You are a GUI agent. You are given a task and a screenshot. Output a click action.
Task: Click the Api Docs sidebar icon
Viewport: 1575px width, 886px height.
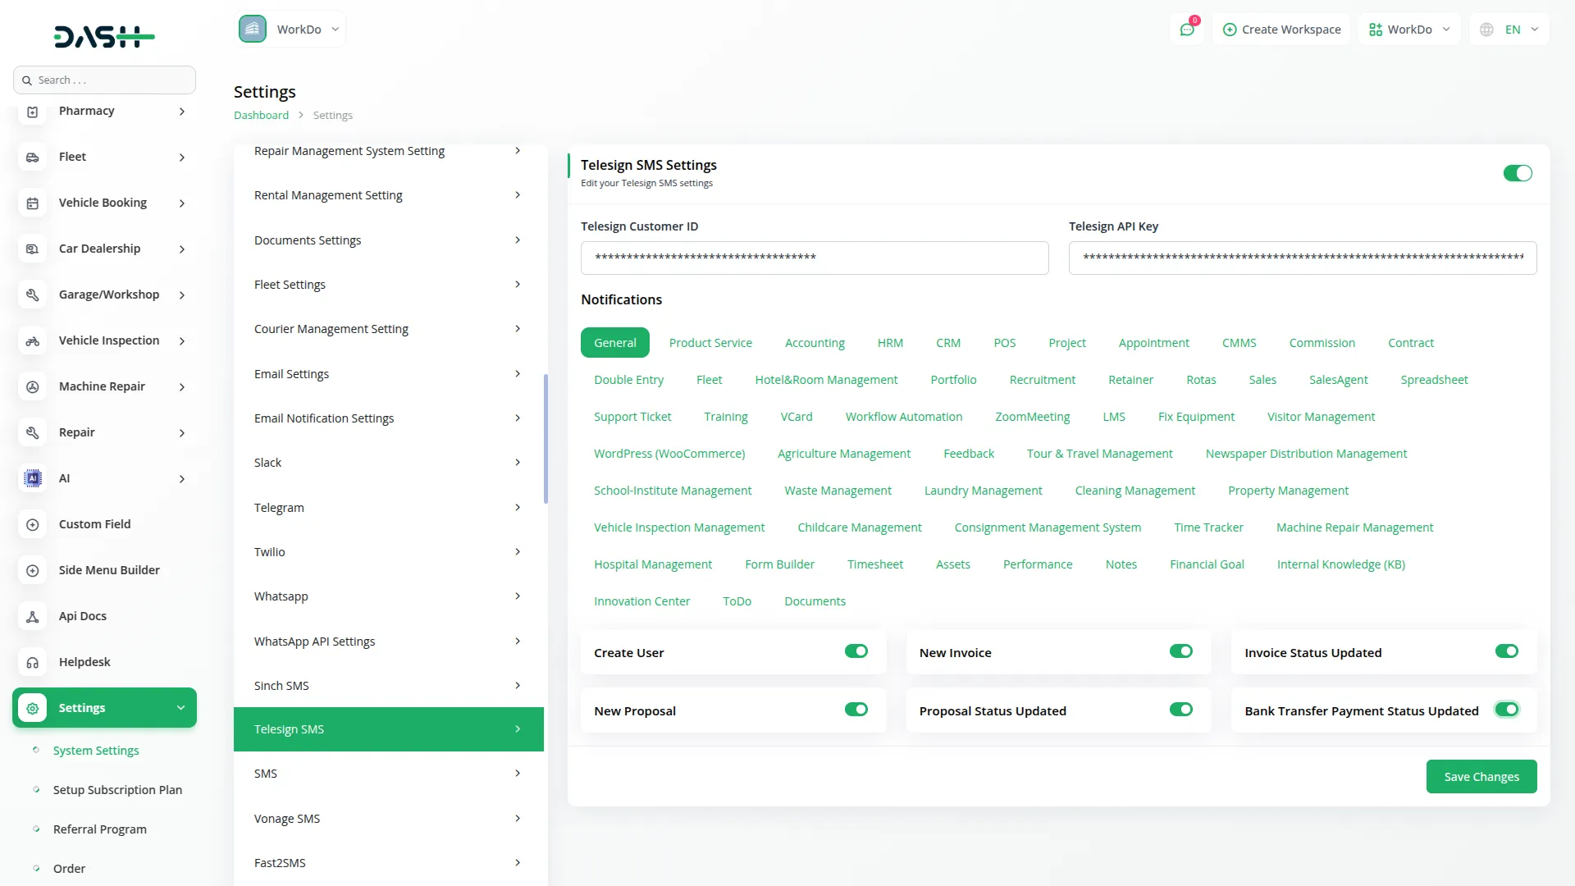click(x=32, y=616)
